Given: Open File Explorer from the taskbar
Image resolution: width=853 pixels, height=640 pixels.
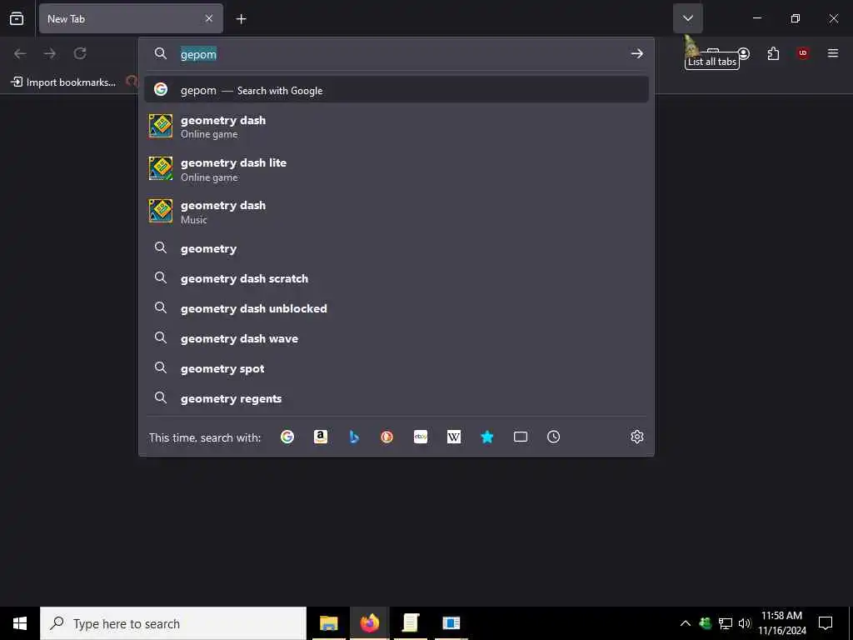Looking at the screenshot, I should coord(328,623).
